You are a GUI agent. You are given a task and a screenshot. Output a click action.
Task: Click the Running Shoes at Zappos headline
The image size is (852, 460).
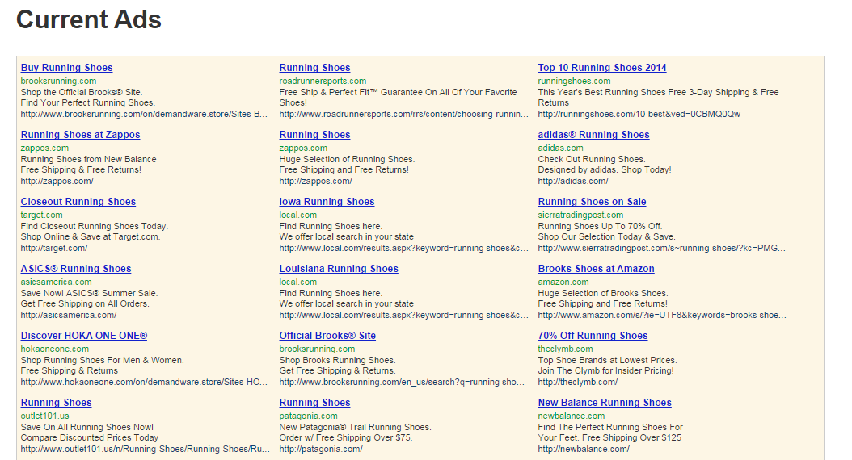point(80,135)
